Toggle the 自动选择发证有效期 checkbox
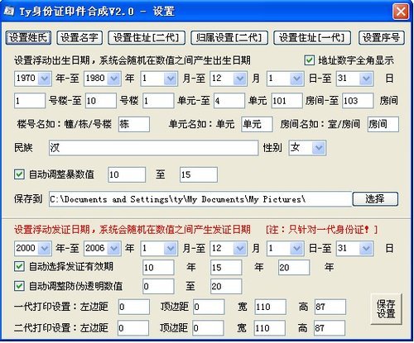The width and height of the screenshot is (414, 343). [19, 266]
